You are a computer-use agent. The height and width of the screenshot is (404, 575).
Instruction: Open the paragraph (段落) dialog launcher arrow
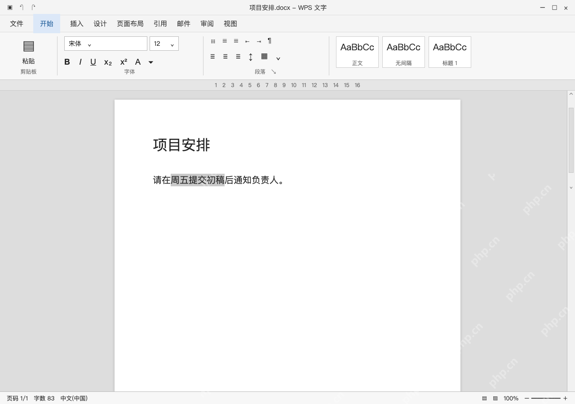(x=274, y=72)
